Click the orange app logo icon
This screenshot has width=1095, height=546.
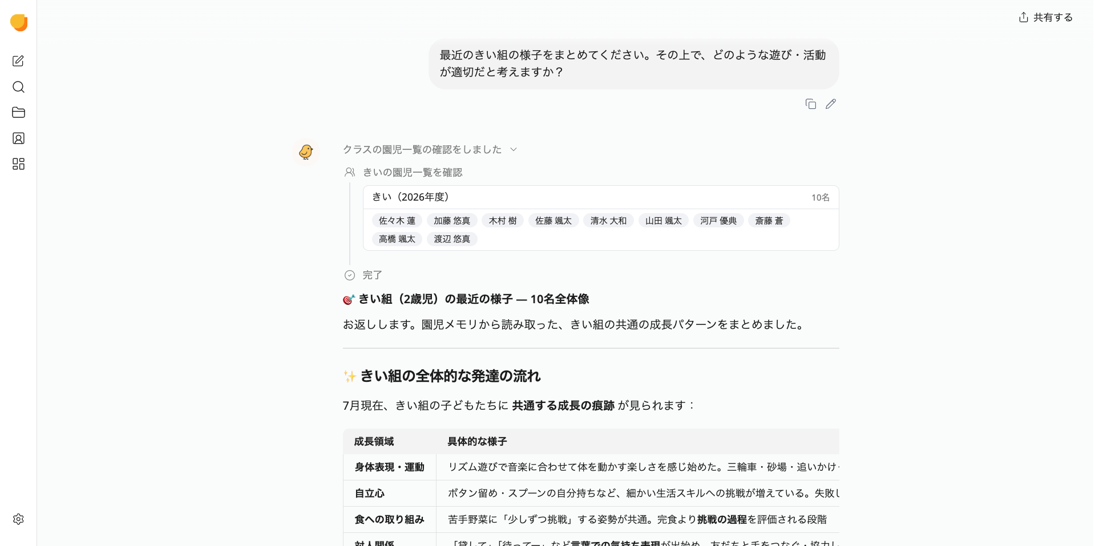click(19, 22)
